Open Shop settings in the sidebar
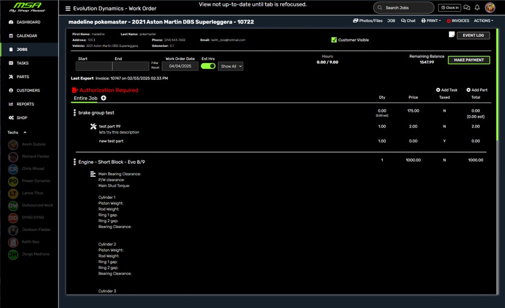Viewport: 505px width, 308px height. [22, 118]
